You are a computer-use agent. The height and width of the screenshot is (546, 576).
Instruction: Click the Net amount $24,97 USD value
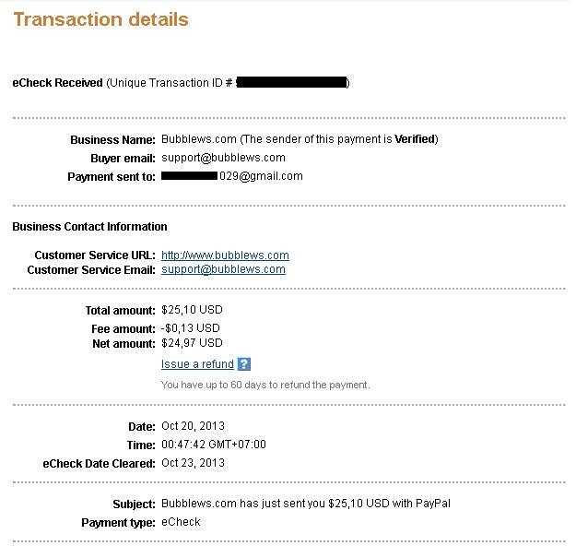point(192,343)
